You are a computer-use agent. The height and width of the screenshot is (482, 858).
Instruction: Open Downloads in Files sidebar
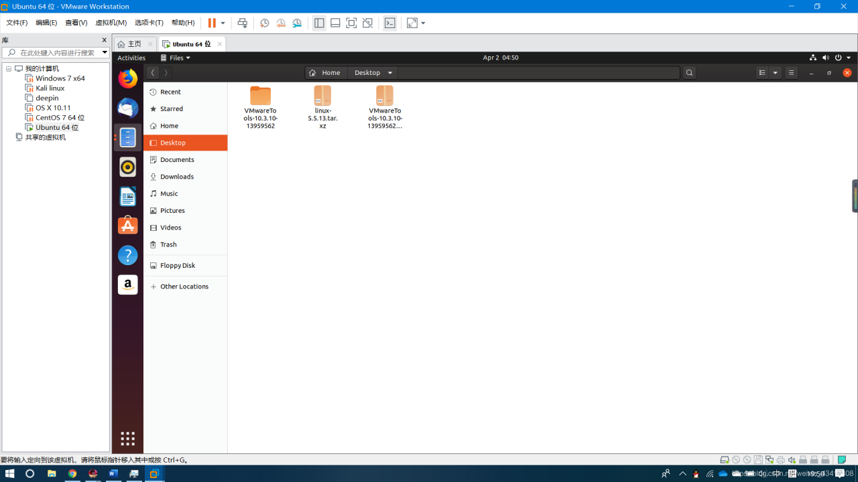click(x=186, y=177)
